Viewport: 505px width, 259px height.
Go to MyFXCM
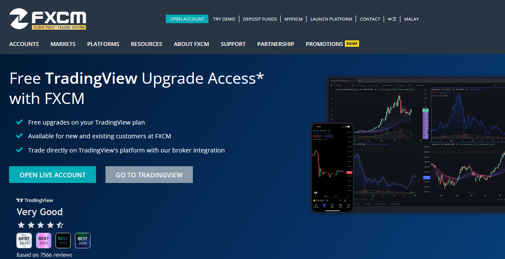pos(294,19)
